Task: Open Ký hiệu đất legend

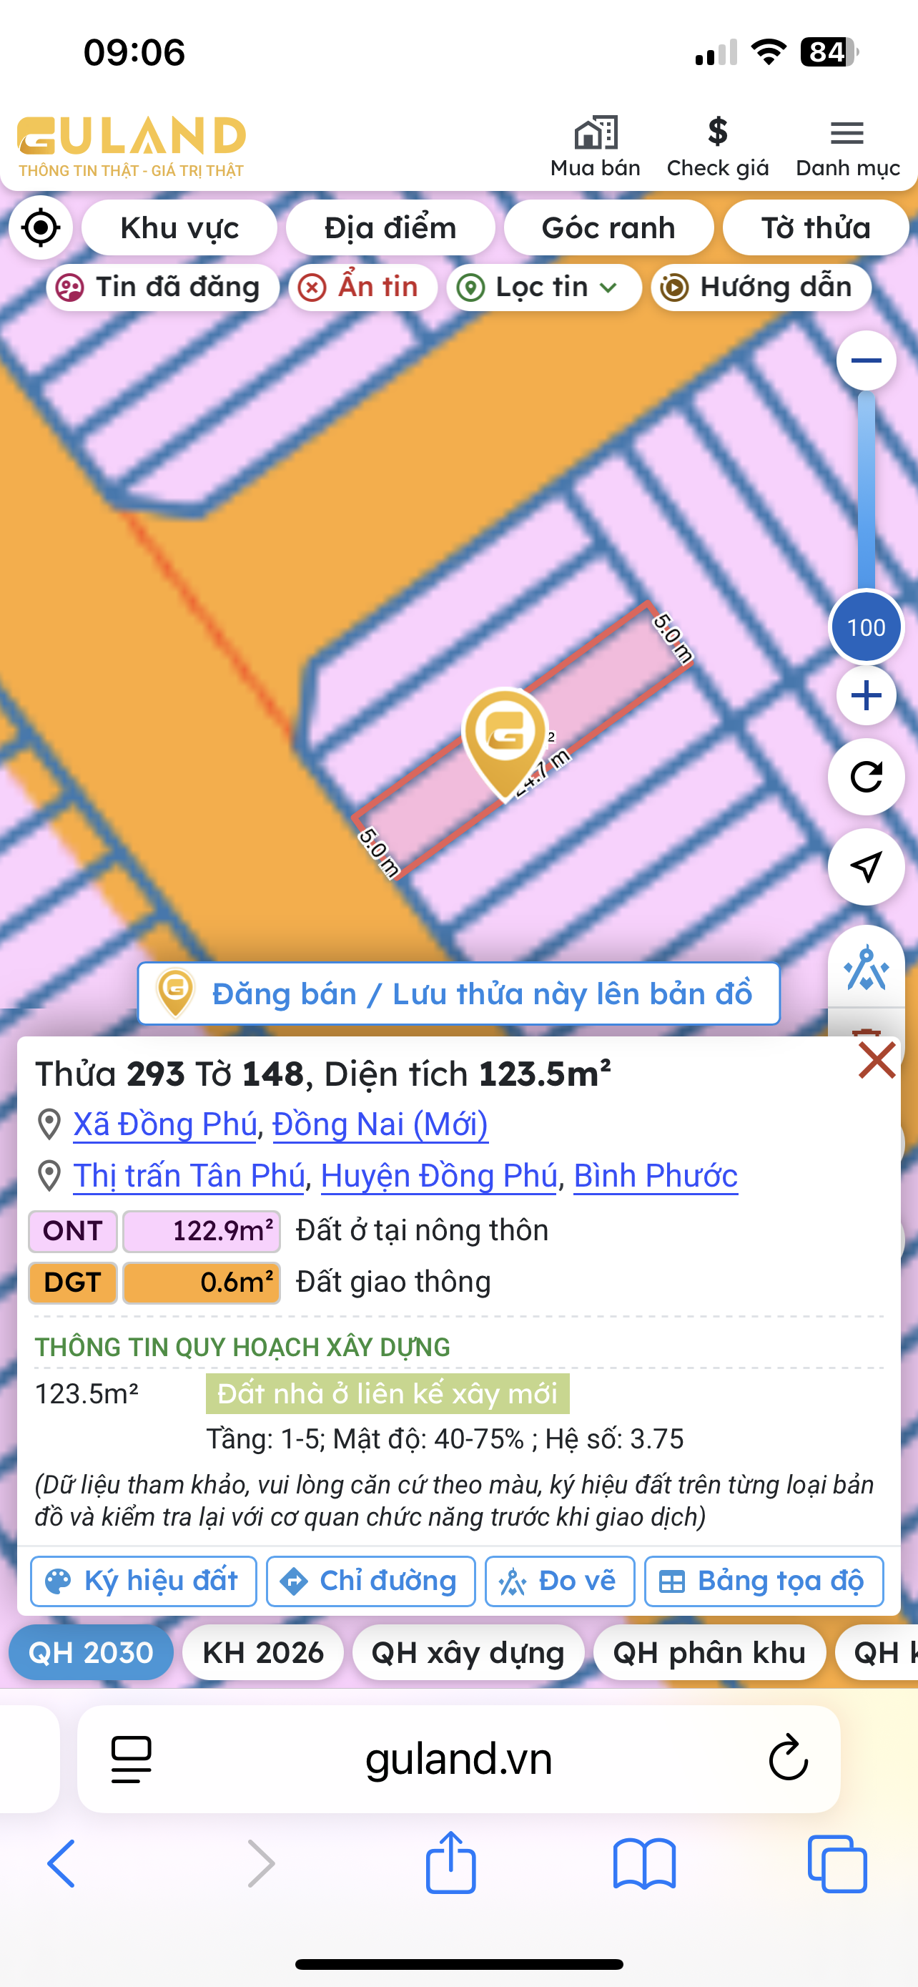Action: [x=144, y=1581]
